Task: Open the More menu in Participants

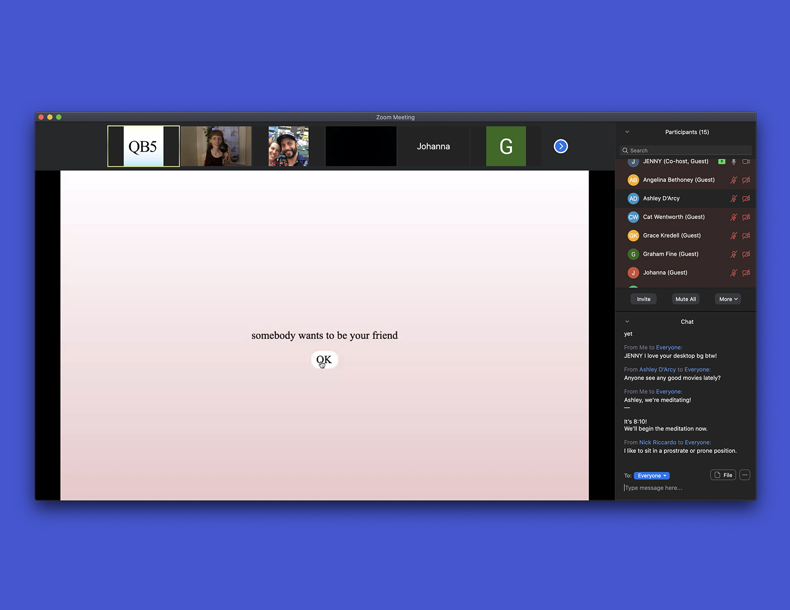Action: [x=728, y=299]
